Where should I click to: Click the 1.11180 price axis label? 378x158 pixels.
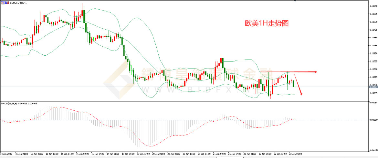[373, 53]
